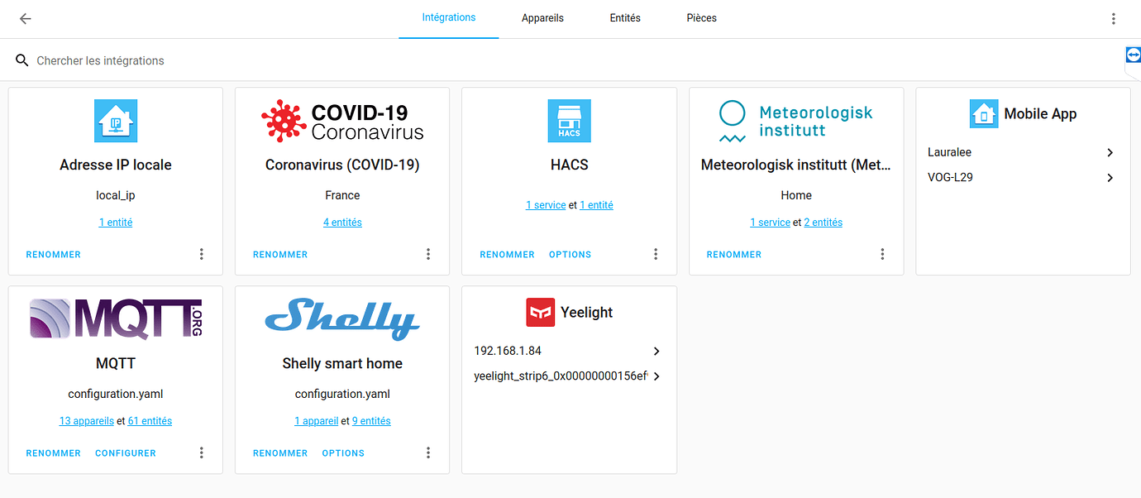Click the 'Shelly smart home' title
Image resolution: width=1141 pixels, height=498 pixels.
(342, 363)
